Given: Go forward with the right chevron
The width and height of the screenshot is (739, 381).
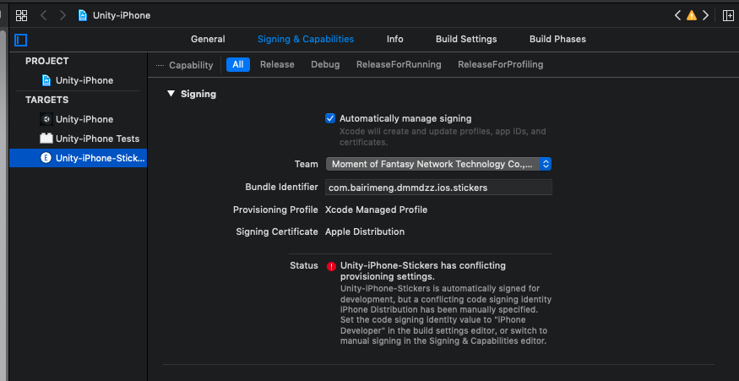Looking at the screenshot, I should [x=62, y=15].
